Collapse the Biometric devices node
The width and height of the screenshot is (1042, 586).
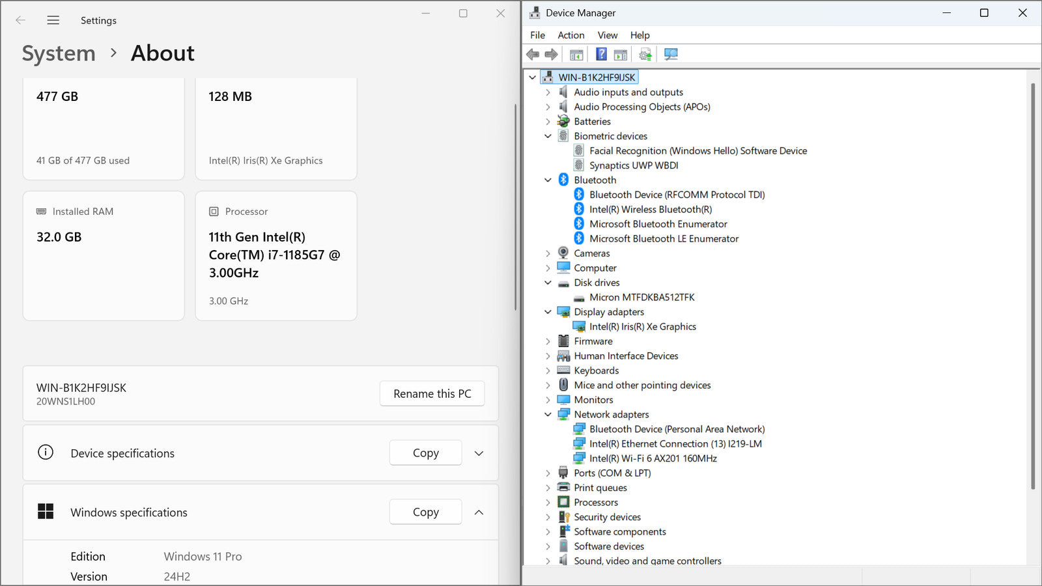pyautogui.click(x=548, y=136)
